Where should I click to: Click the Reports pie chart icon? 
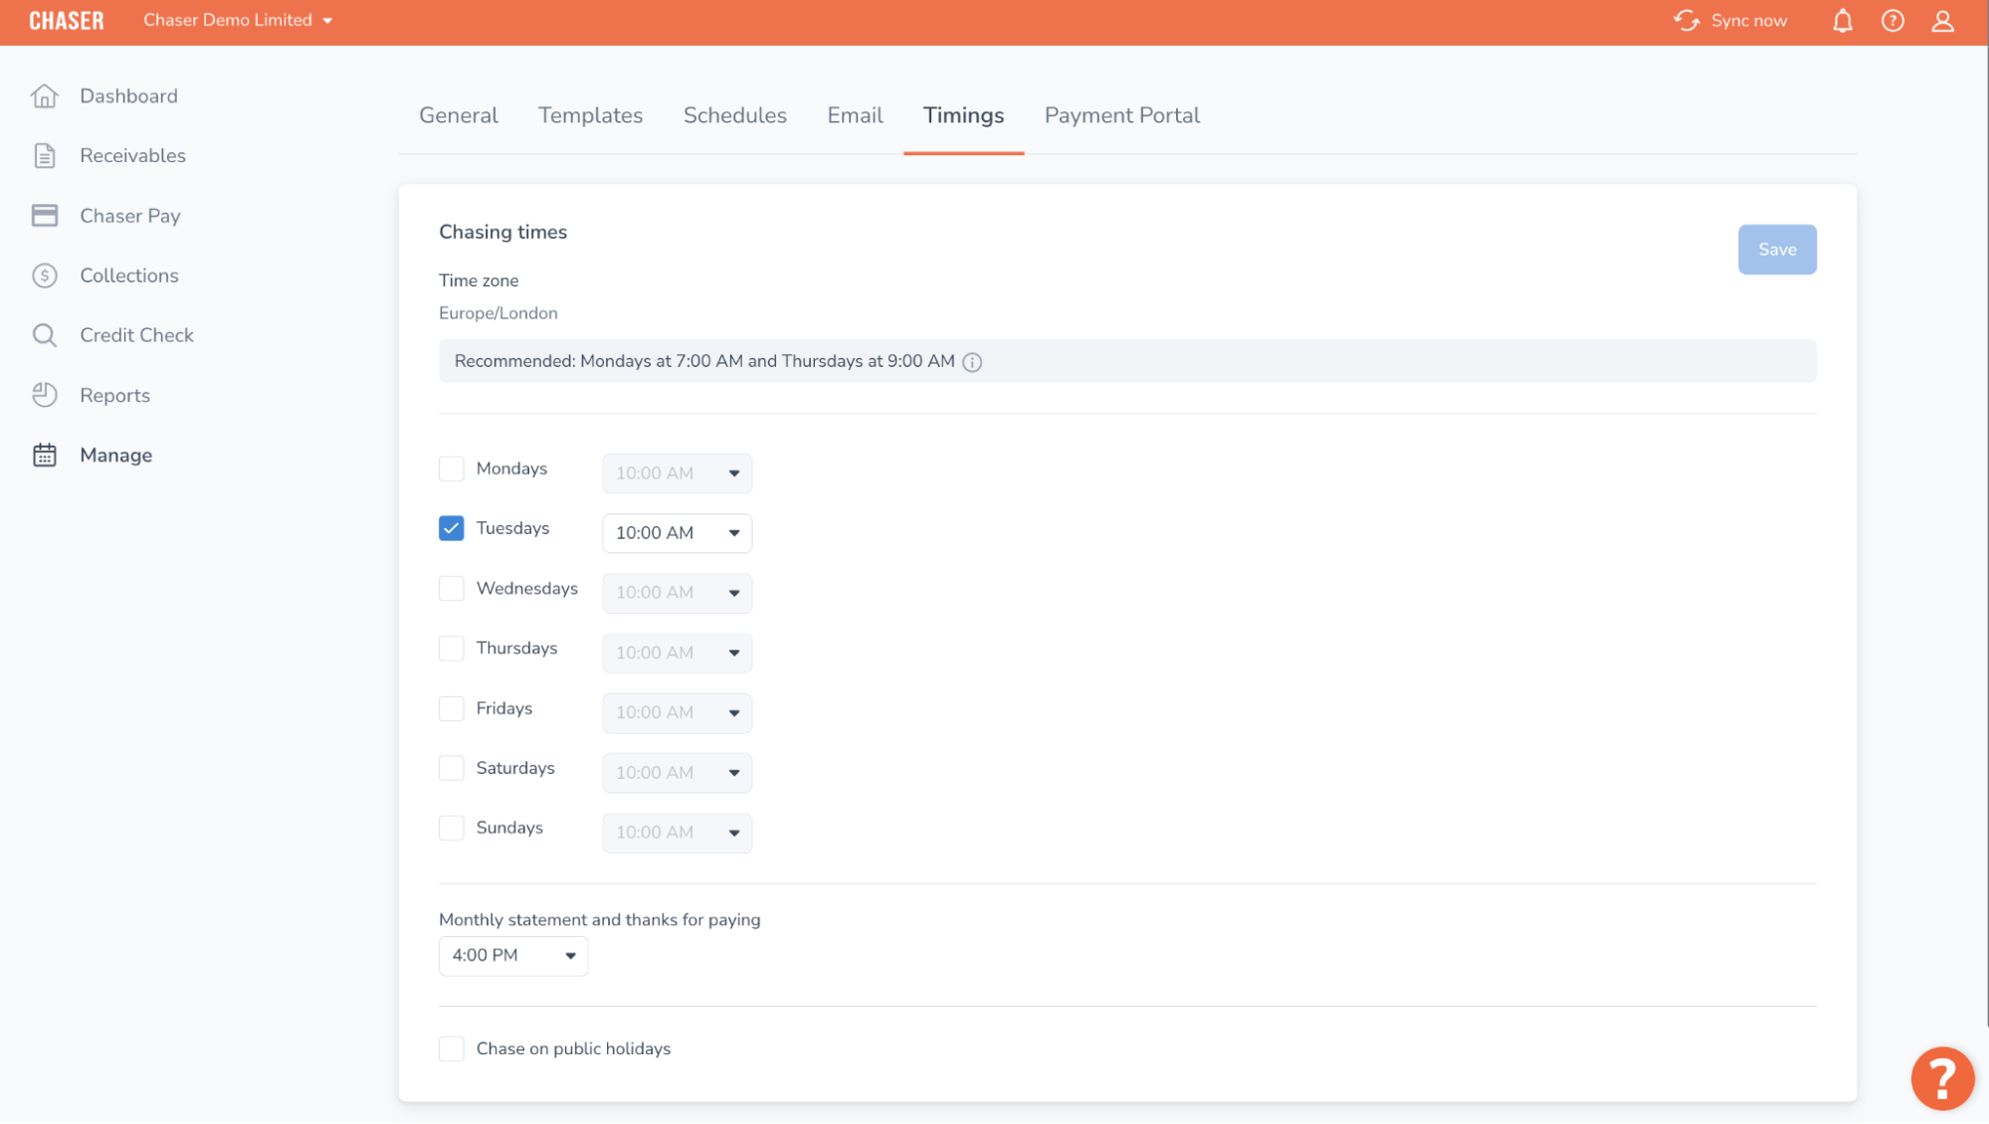45,395
